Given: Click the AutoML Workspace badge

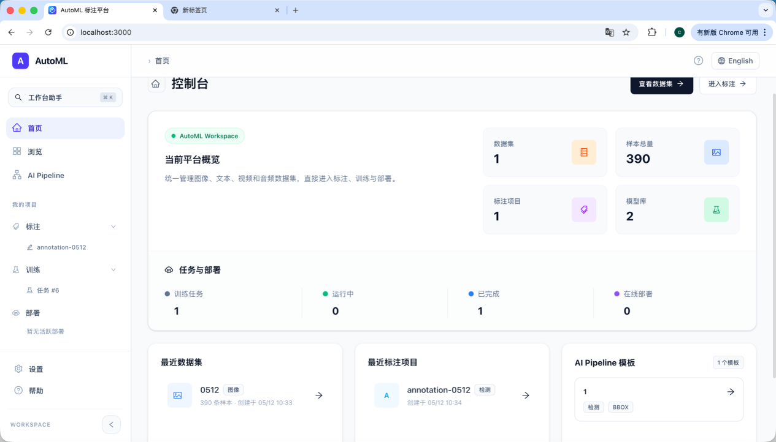Looking at the screenshot, I should point(205,136).
